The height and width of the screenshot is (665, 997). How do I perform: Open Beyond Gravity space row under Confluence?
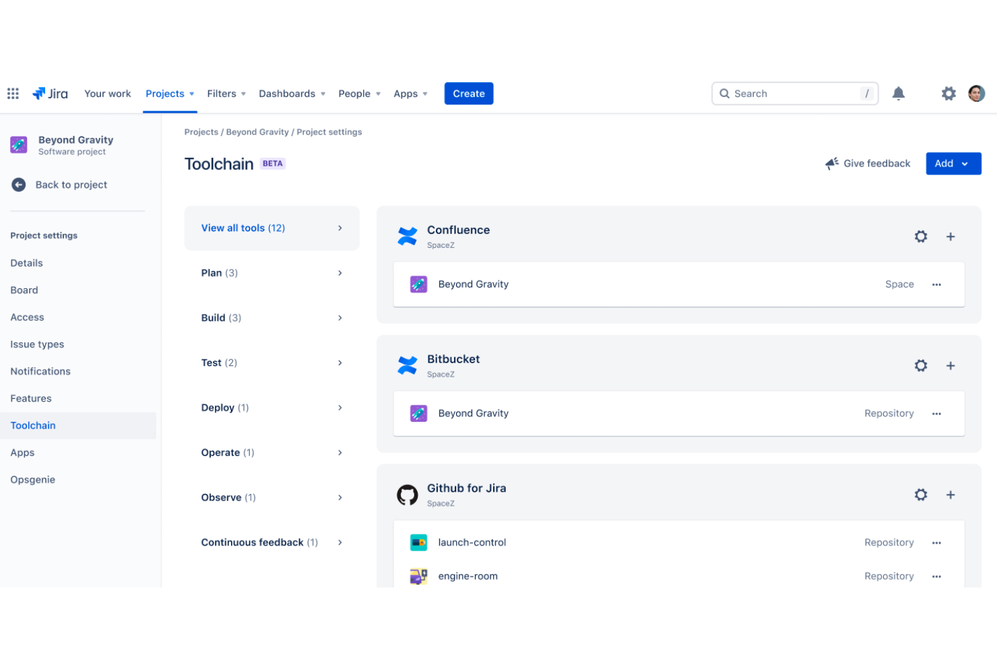(x=679, y=284)
